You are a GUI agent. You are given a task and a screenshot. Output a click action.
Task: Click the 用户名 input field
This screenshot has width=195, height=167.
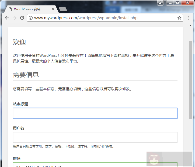[95, 137]
